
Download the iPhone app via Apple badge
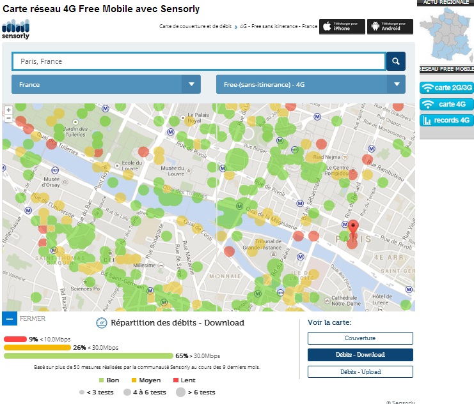click(342, 26)
